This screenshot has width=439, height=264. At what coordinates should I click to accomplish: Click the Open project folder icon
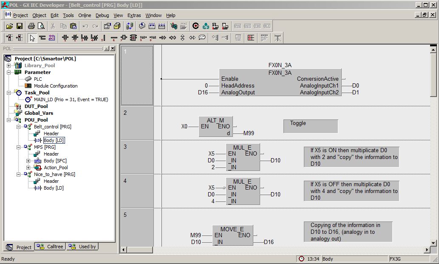point(9,26)
